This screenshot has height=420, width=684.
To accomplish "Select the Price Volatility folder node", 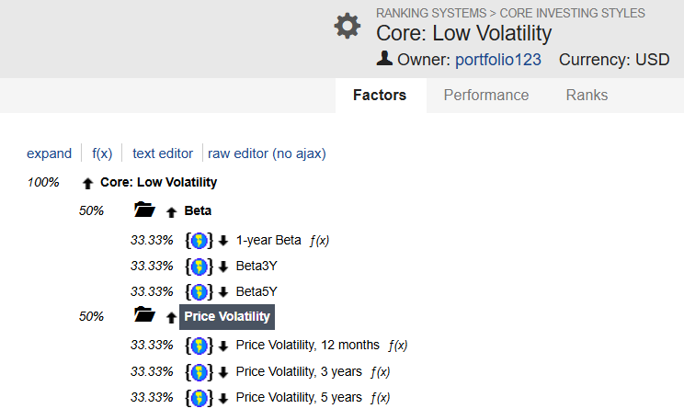I will [227, 316].
